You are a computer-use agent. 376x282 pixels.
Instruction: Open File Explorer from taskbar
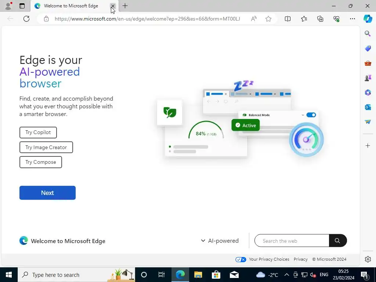198,275
